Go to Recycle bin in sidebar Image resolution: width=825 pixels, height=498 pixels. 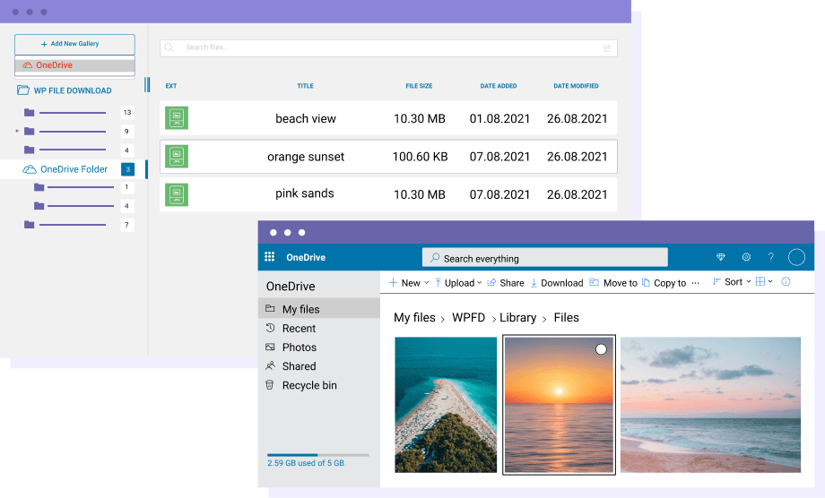coord(308,385)
